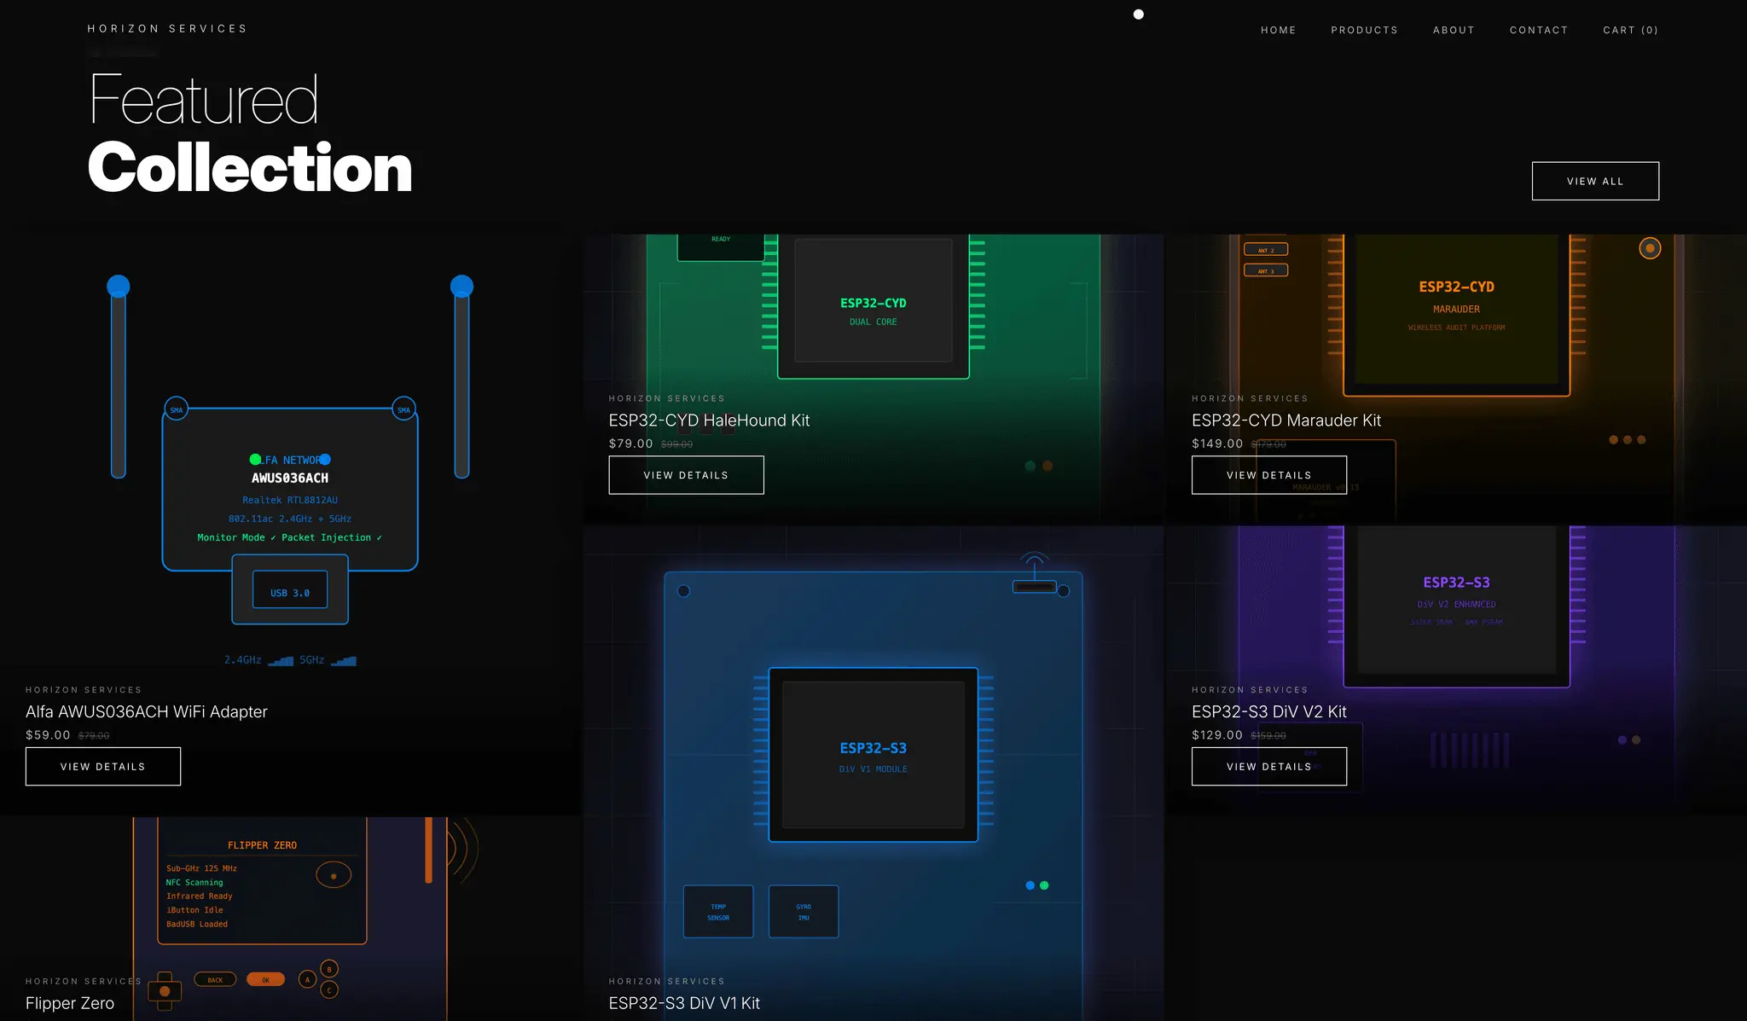View details for ESP32-CYD HaleHound Kit

pos(686,475)
